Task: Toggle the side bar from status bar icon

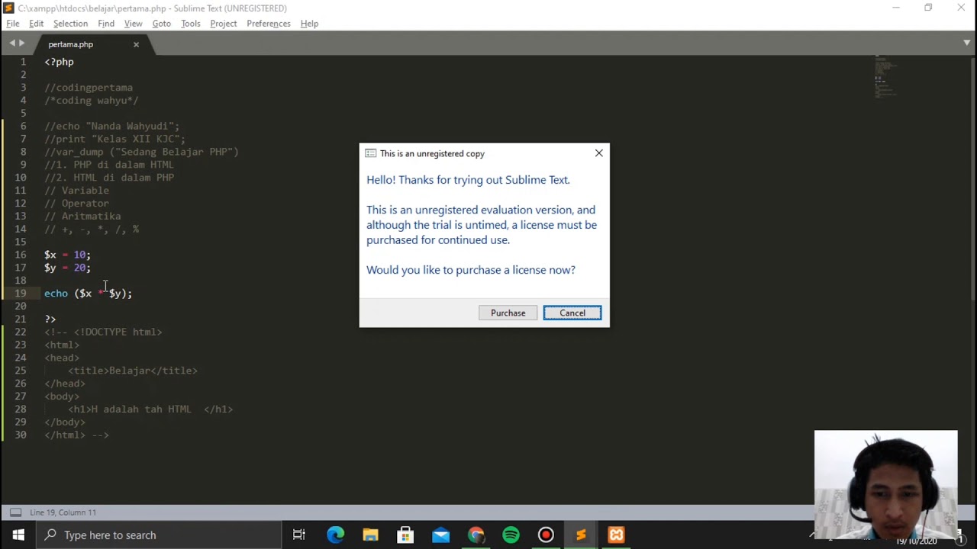Action: 15,512
